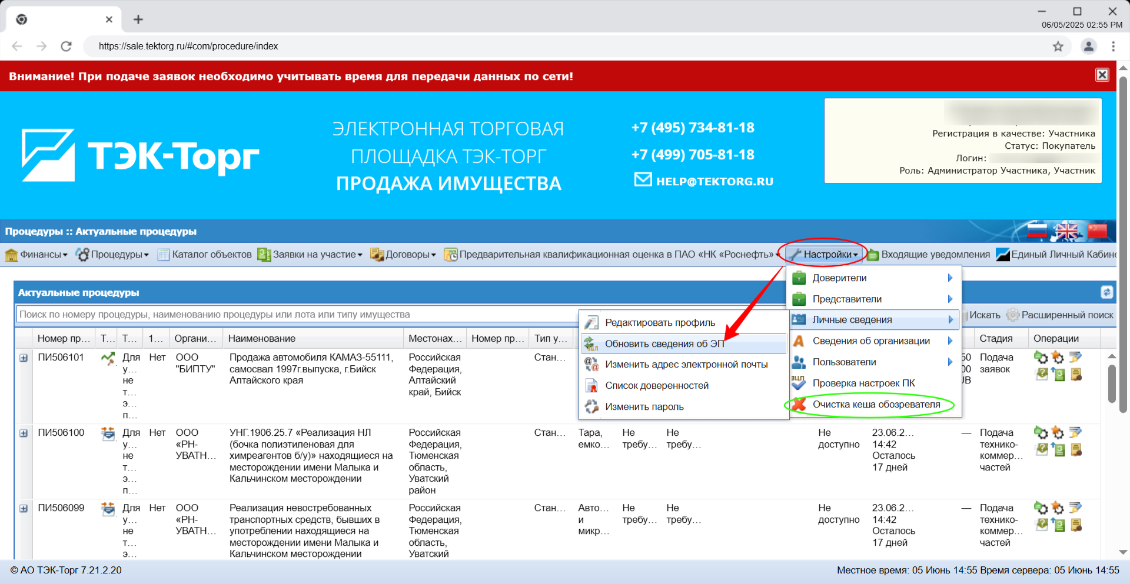Click the pencil-on-lines icon in row ПИ506099
This screenshot has width=1130, height=584.
coord(1075,508)
